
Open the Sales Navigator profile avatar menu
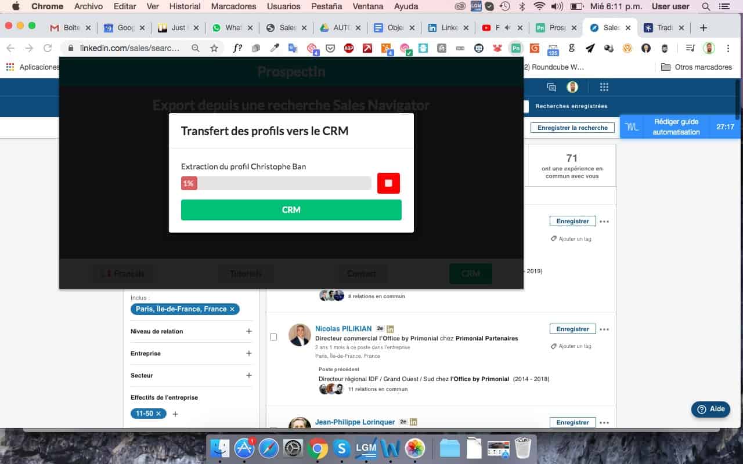pos(572,87)
